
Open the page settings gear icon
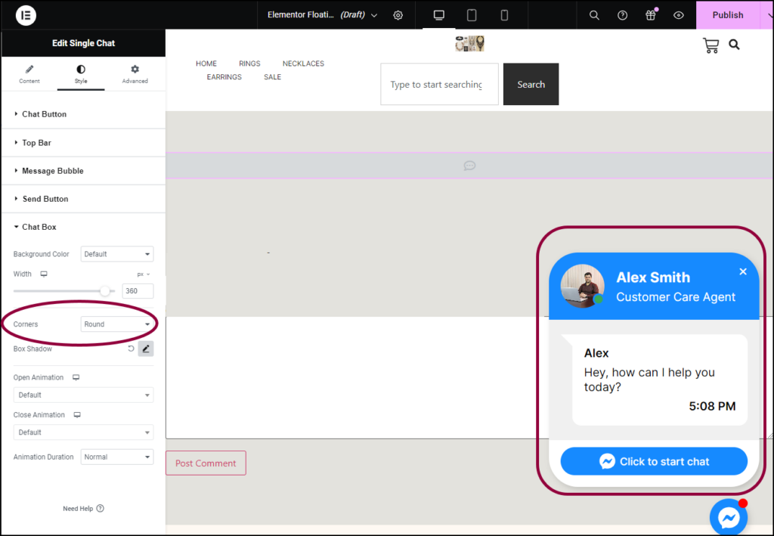[398, 15]
